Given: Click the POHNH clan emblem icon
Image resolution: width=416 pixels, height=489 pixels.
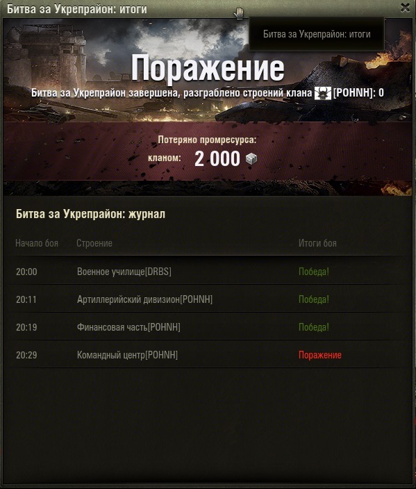Looking at the screenshot, I should point(323,93).
